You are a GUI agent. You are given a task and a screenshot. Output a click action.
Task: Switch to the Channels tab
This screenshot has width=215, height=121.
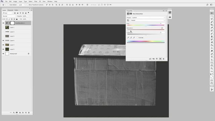[x=10, y=10]
